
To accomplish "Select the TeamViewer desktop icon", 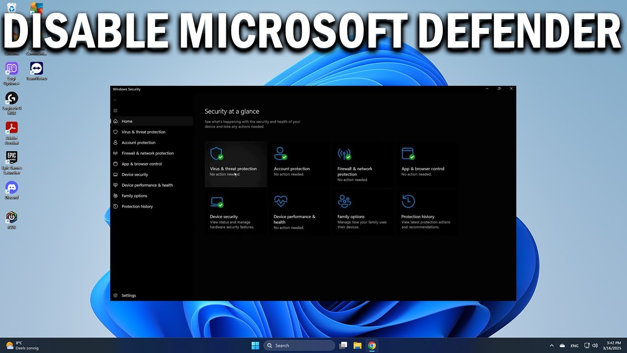I will (37, 71).
